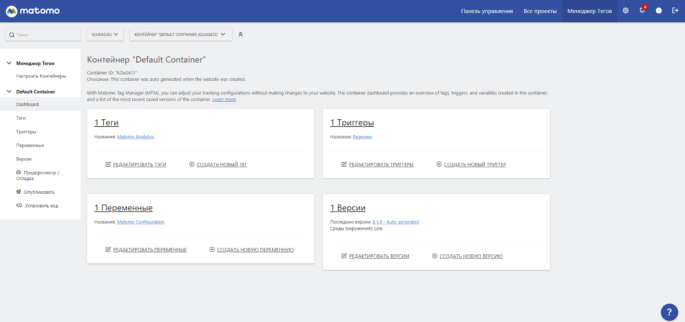This screenshot has height=322, width=685.
Task: Open notifications bell with red badge
Action: point(642,11)
